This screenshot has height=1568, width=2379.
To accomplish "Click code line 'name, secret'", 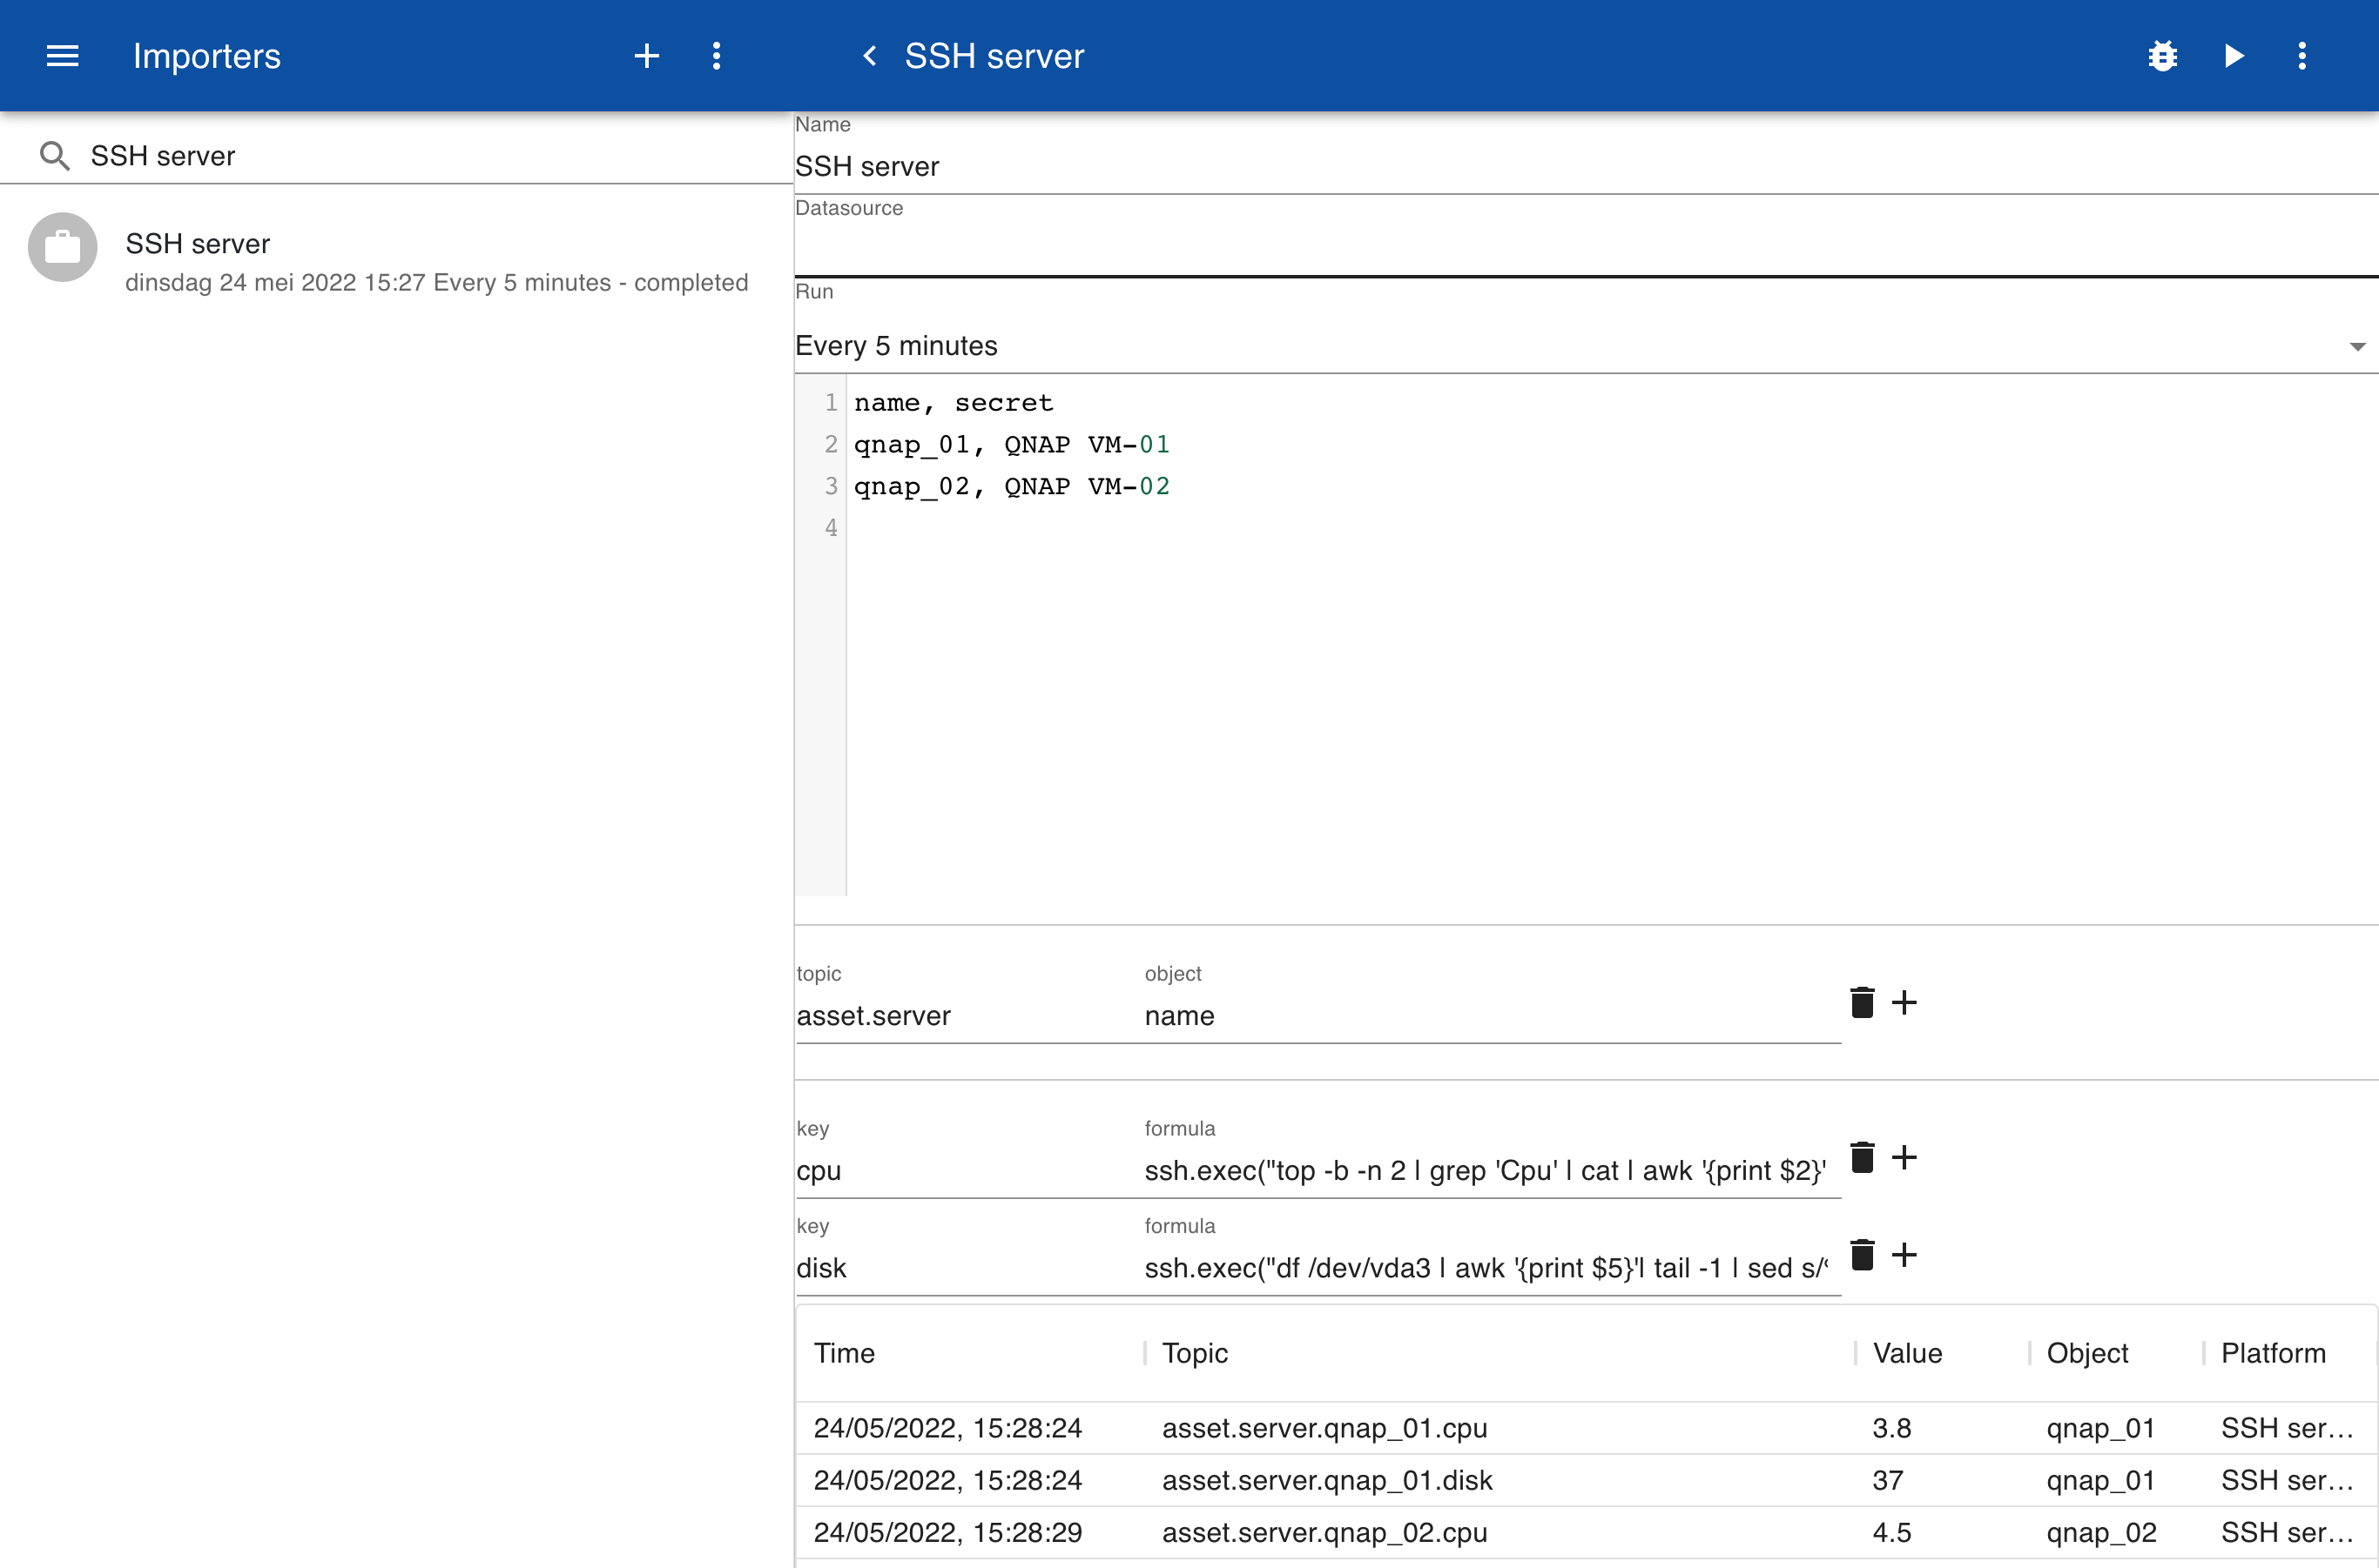I will click(x=953, y=403).
